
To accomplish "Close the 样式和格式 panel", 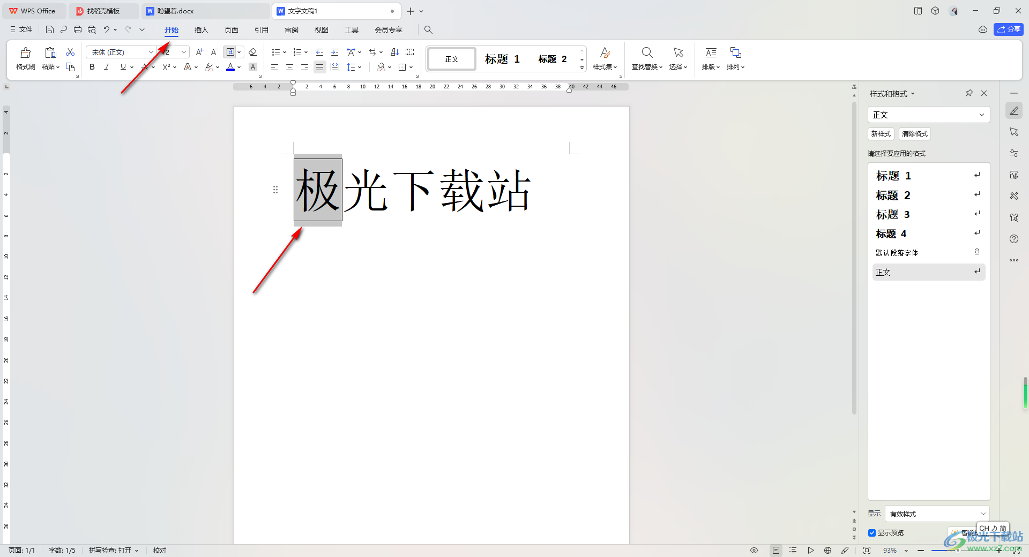I will point(984,93).
